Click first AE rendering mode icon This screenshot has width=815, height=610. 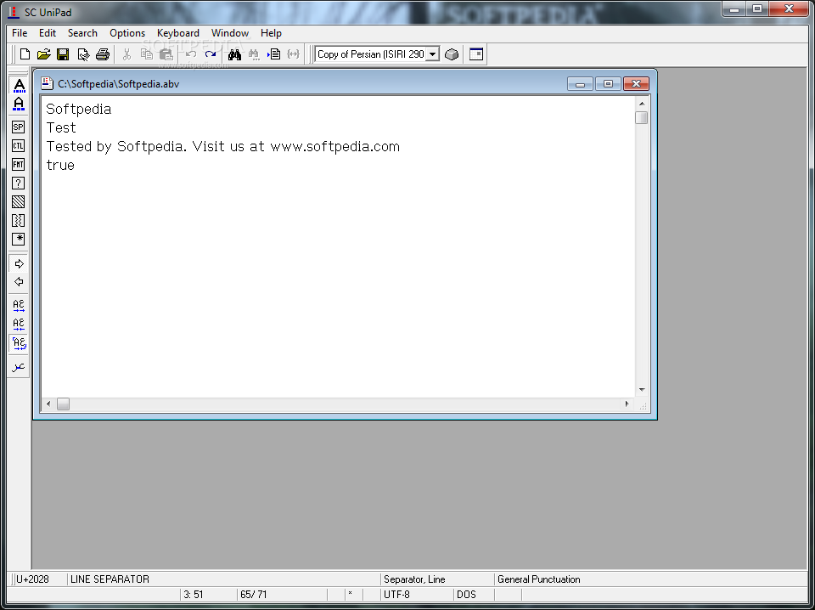tap(19, 305)
